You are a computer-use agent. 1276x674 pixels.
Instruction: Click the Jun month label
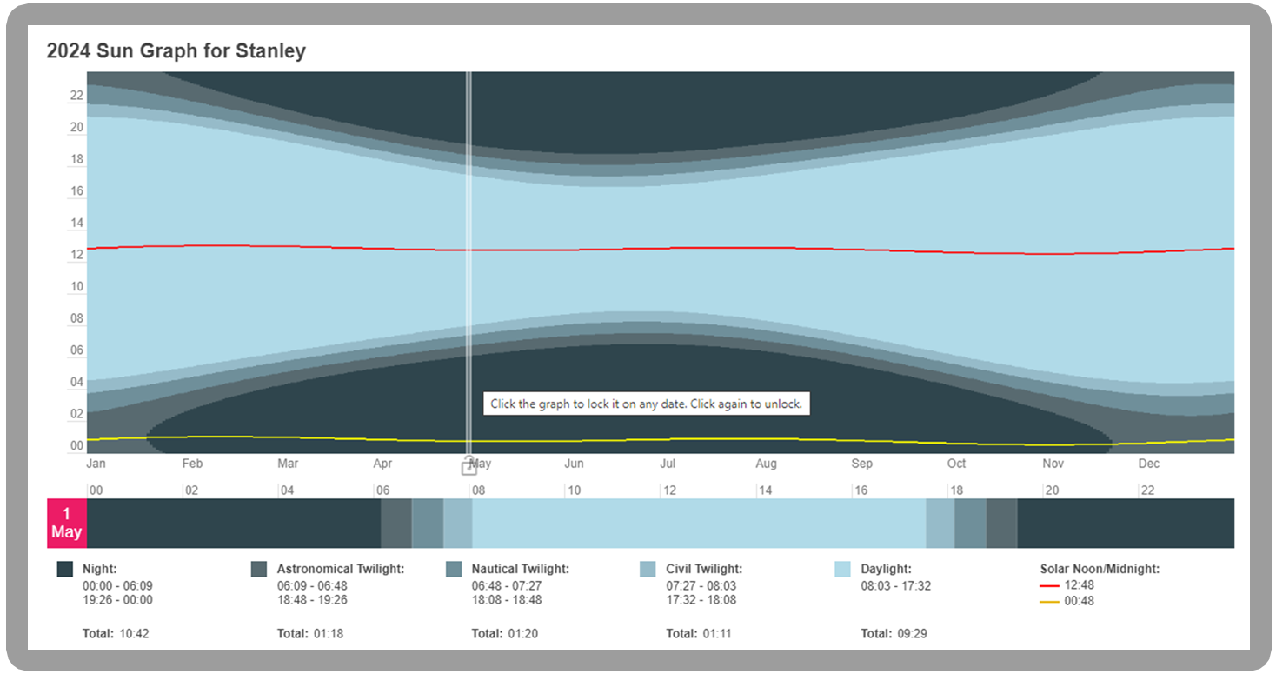click(x=574, y=464)
